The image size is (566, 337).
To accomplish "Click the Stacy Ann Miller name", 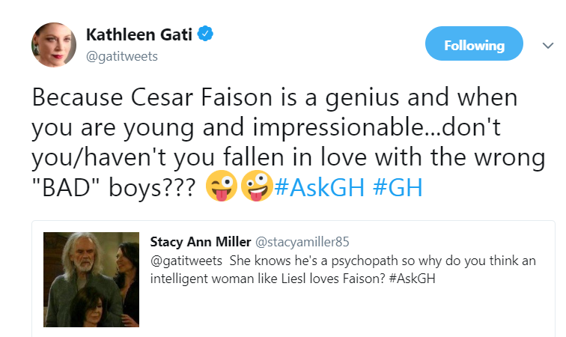I will coord(201,241).
